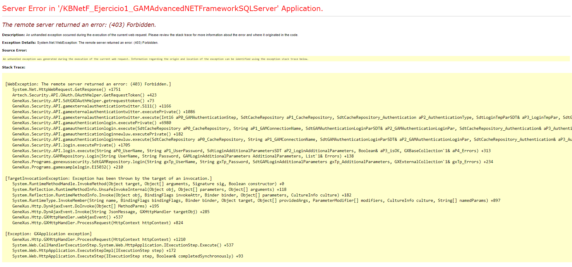Click 'HttpApplication.ExecuteStep(IExecutionStep step, Boolean&' line
This screenshot has height=267, width=572.
click(128, 256)
